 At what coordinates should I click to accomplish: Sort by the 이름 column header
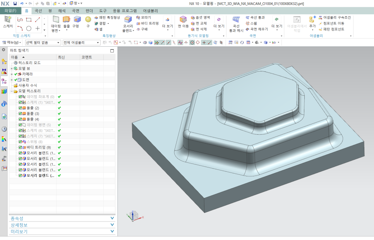pyautogui.click(x=33, y=57)
